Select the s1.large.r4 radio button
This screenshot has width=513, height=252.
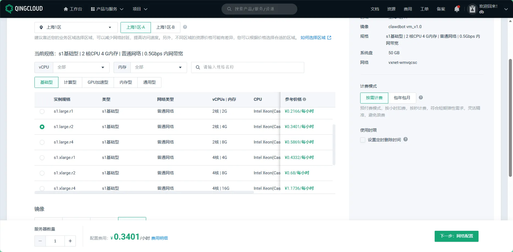pyautogui.click(x=42, y=142)
